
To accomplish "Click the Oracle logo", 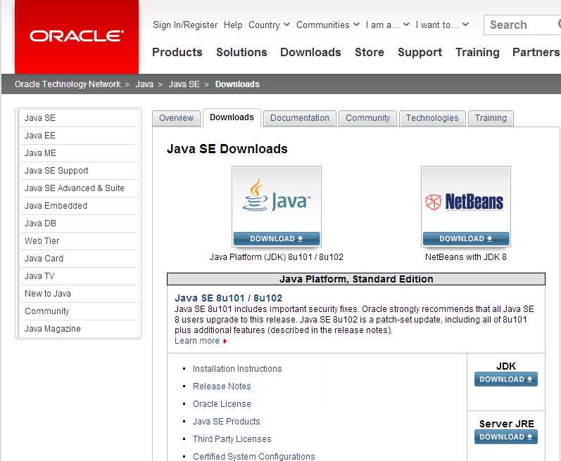I will coord(77,36).
